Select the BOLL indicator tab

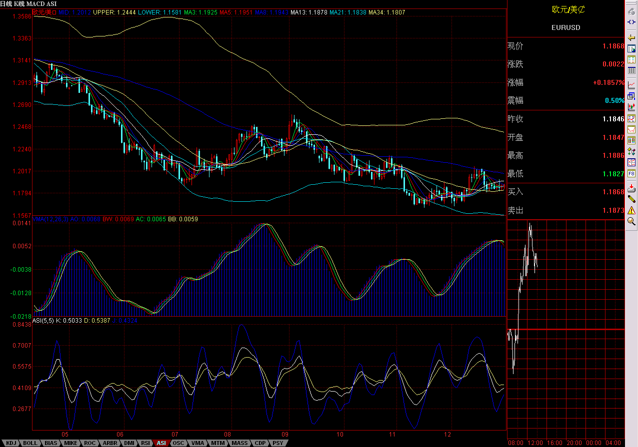[30, 443]
